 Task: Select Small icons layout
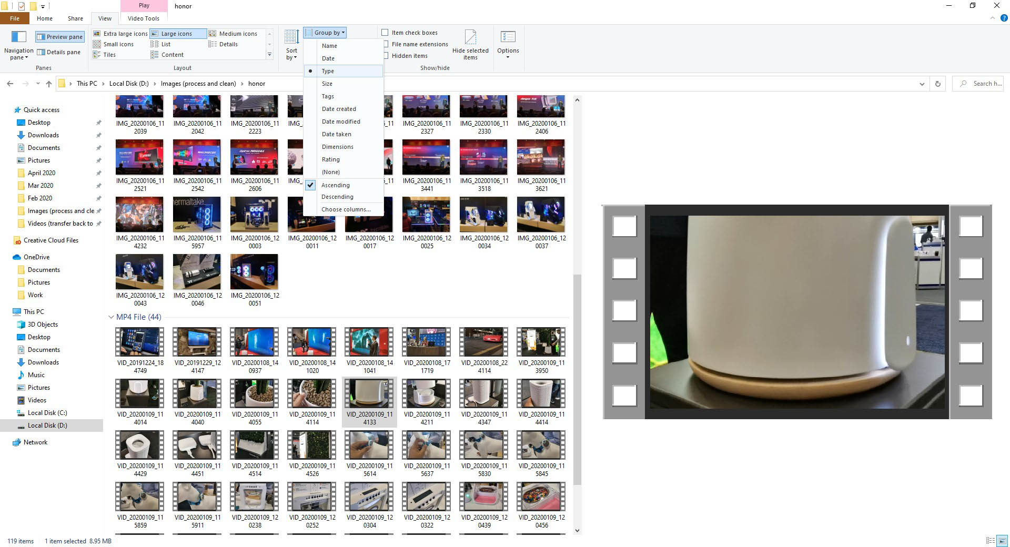coord(114,44)
